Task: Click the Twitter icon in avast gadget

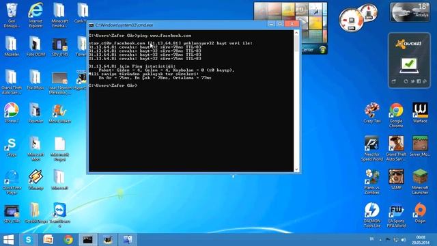Action: tap(412, 81)
